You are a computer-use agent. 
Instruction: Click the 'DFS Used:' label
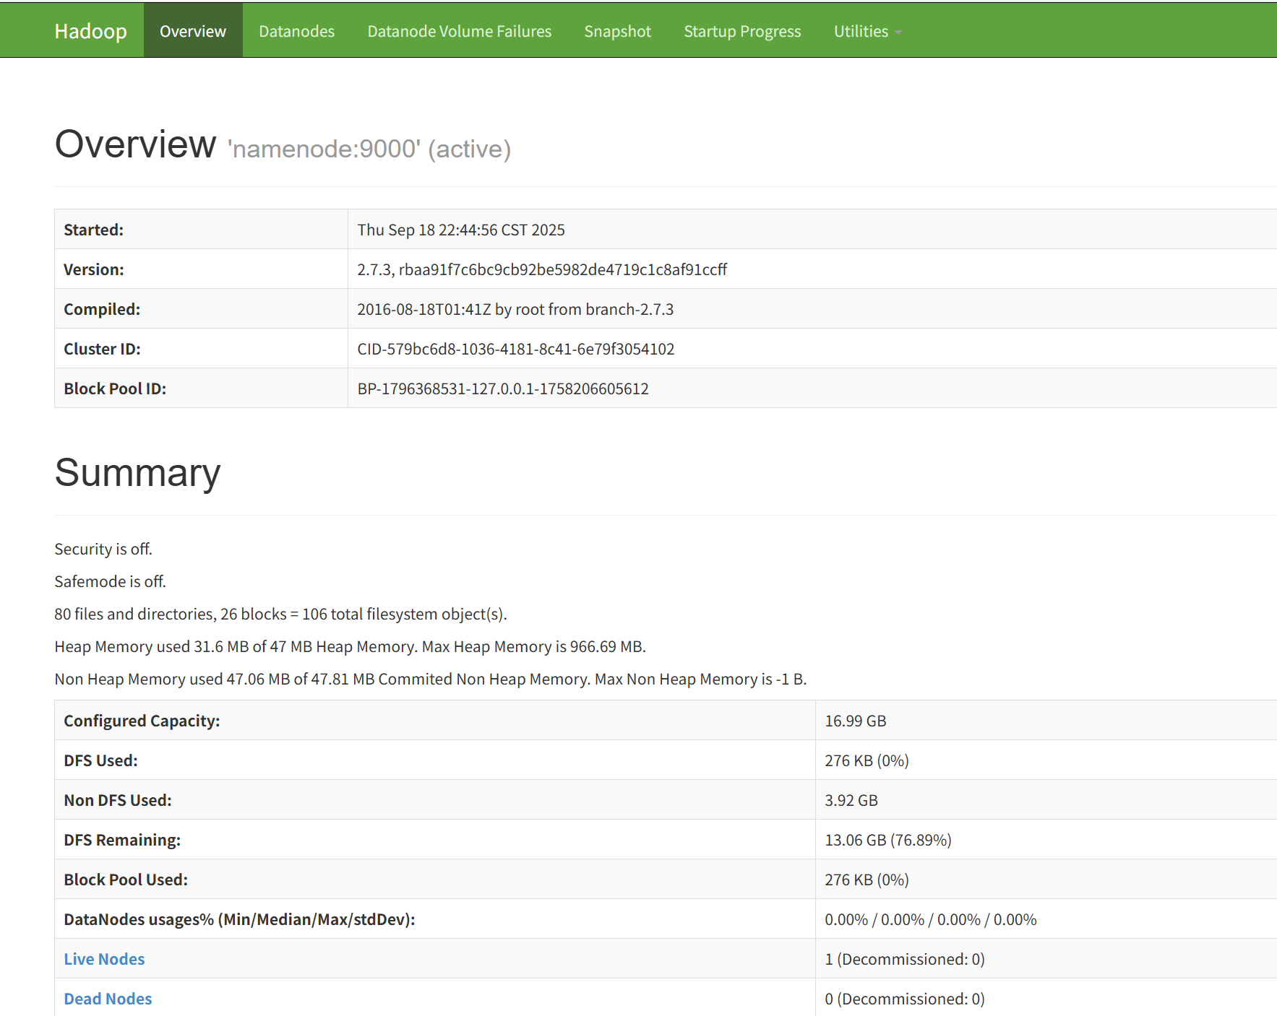(100, 760)
